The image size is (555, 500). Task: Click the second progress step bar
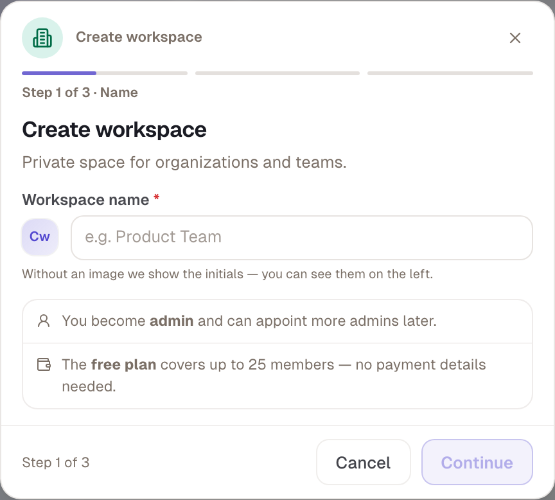(277, 73)
